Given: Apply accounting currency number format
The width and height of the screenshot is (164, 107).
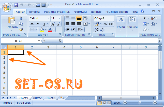Looking at the screenshot, I should click(97, 24).
